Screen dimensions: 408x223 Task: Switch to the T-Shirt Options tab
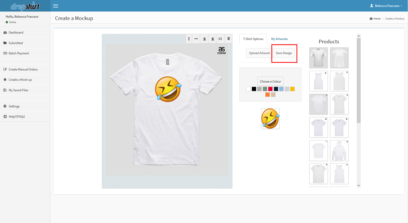click(x=253, y=39)
